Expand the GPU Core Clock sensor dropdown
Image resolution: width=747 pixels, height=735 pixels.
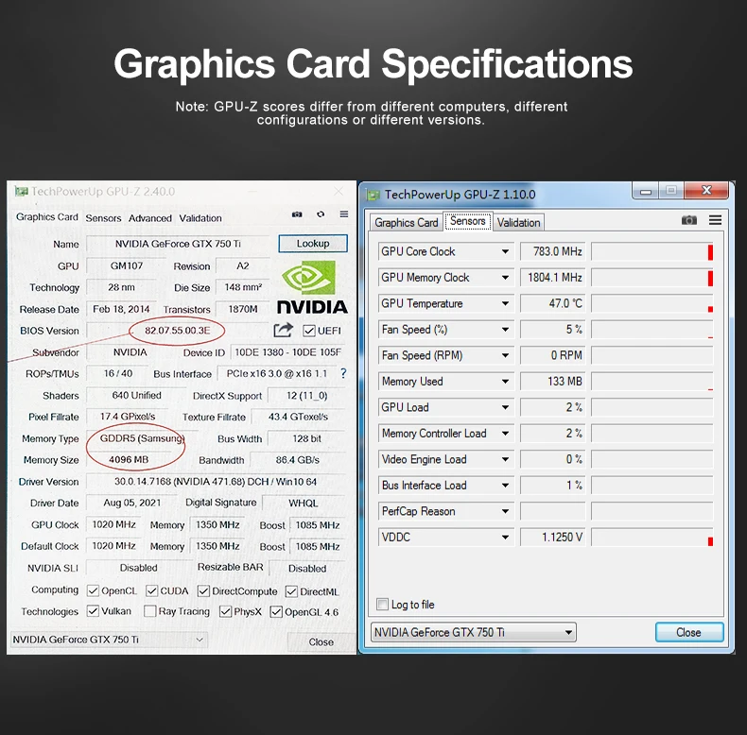pos(505,251)
